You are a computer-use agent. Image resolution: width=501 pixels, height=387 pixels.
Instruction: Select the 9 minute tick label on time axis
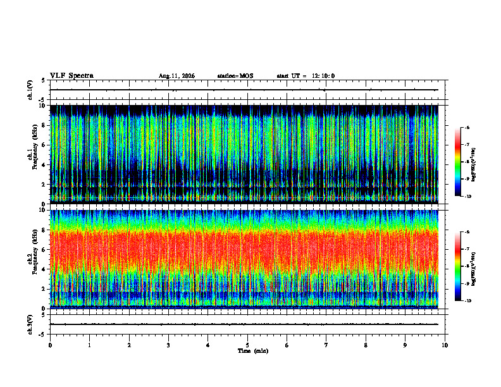(405, 345)
